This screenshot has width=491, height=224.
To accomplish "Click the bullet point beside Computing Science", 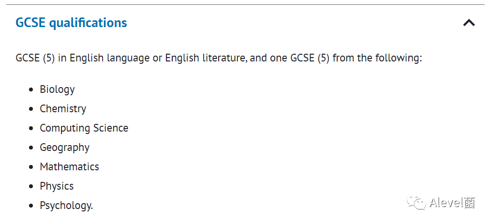I will tap(30, 129).
